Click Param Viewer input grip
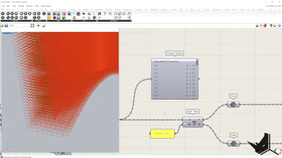Screen dimensions: 282x158 [x=151, y=79]
